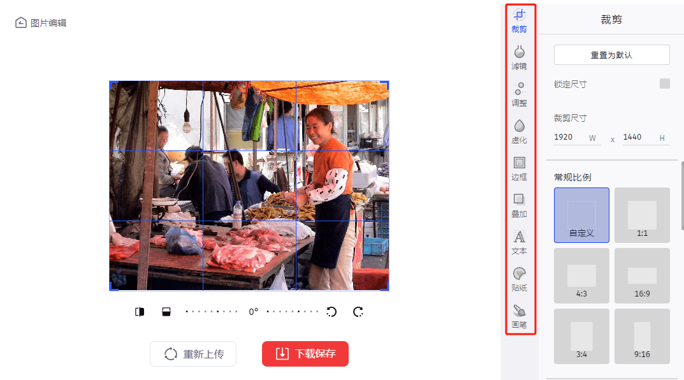Select the 虚化 blur tool
The height and width of the screenshot is (380, 684).
(x=519, y=131)
